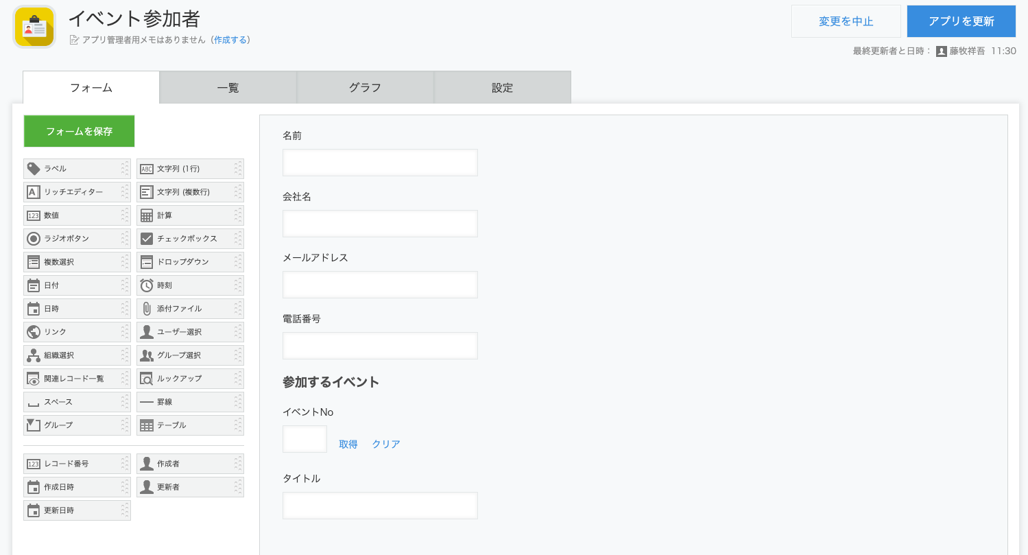This screenshot has height=555, width=1028.
Task: Switch to the 一覧 tab
Action: tap(228, 88)
